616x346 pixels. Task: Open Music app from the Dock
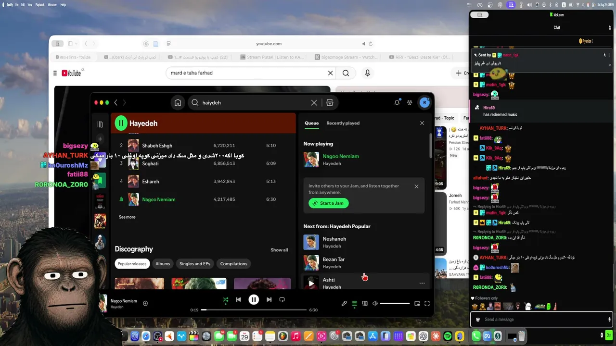click(296, 336)
